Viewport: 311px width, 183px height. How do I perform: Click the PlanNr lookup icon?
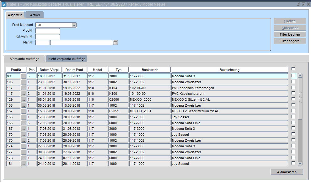click(115, 43)
